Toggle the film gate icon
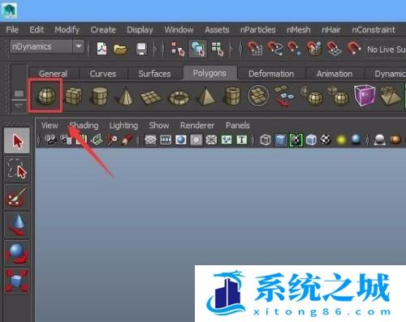The height and width of the screenshot is (322, 406). (x=166, y=140)
